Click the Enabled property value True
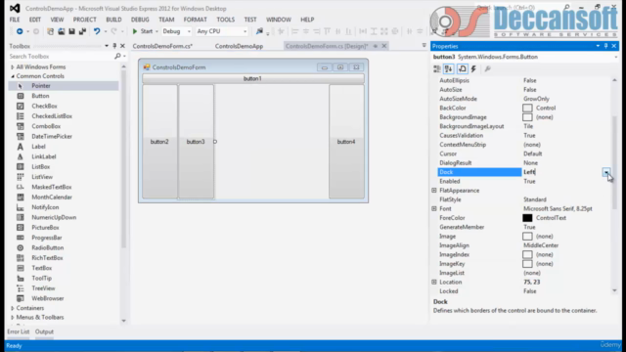The width and height of the screenshot is (626, 352). 529,181
